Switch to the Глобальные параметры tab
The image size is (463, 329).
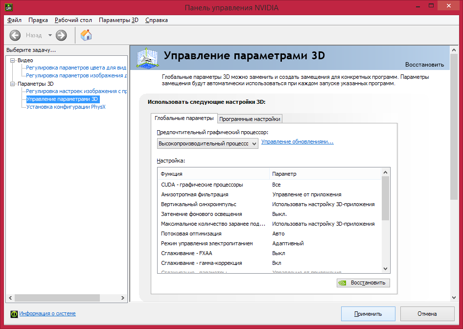click(x=184, y=118)
